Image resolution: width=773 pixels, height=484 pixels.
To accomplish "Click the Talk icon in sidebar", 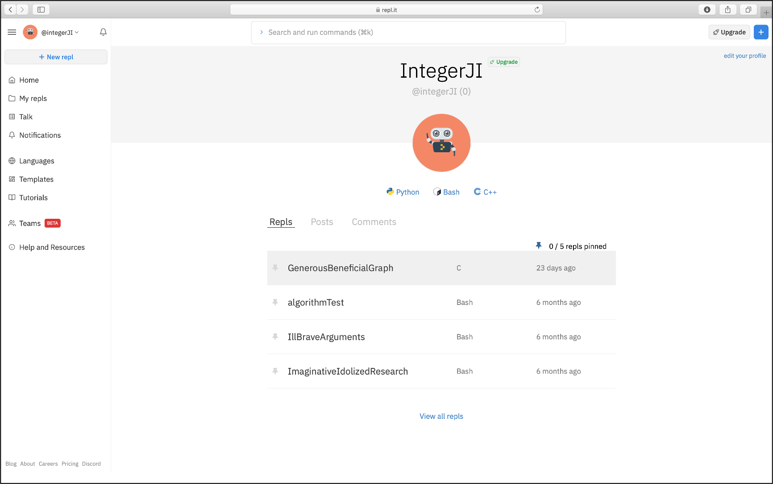I will [x=12, y=117].
